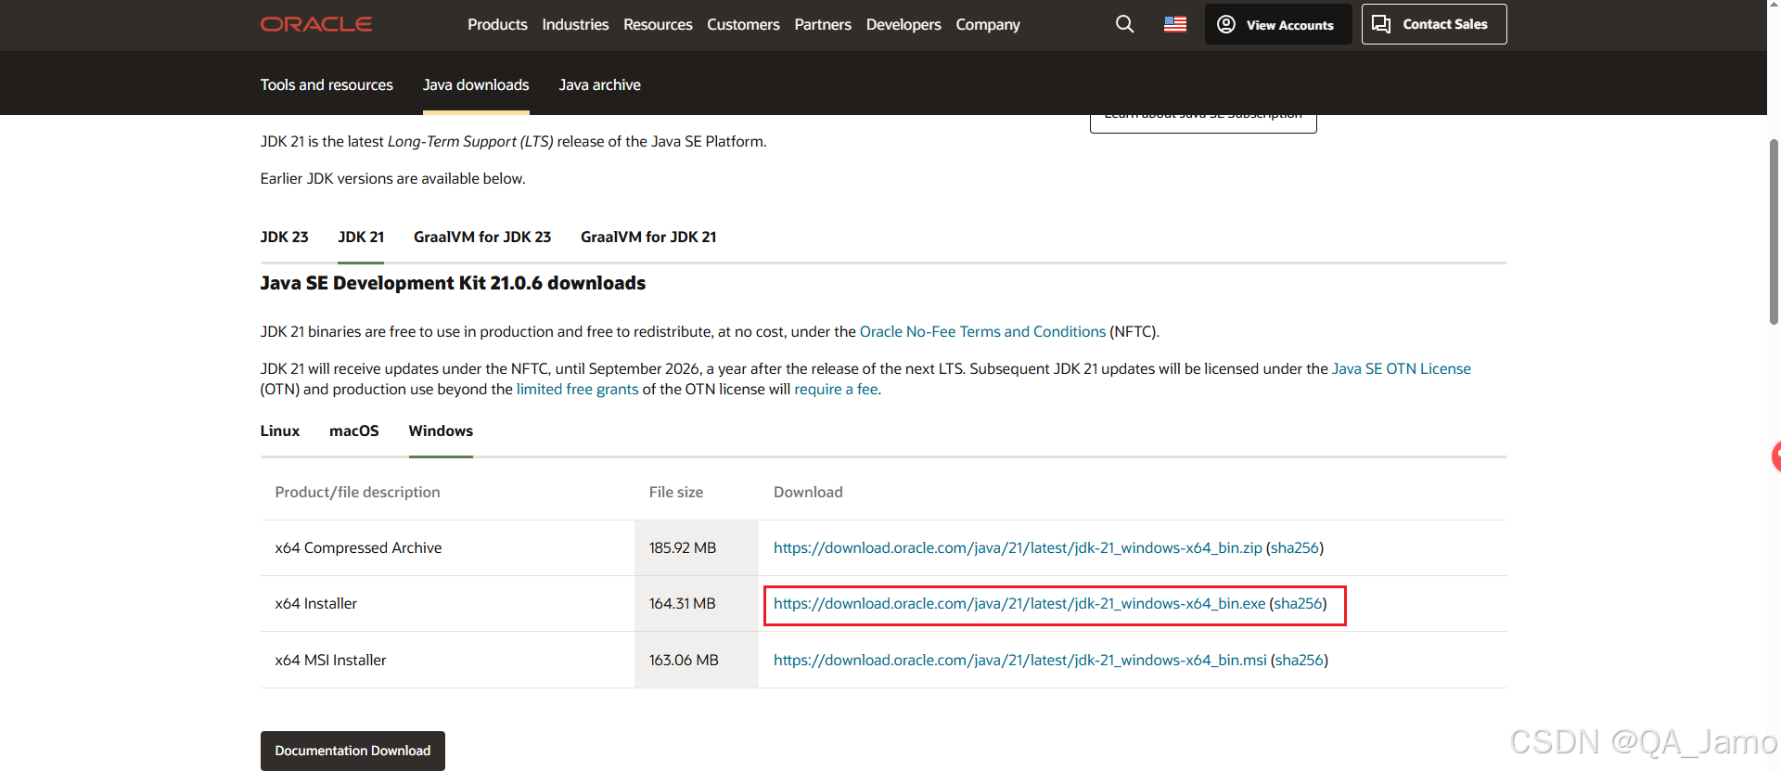1781x771 pixels.
Task: Select the Linux platform tab
Action: (280, 430)
